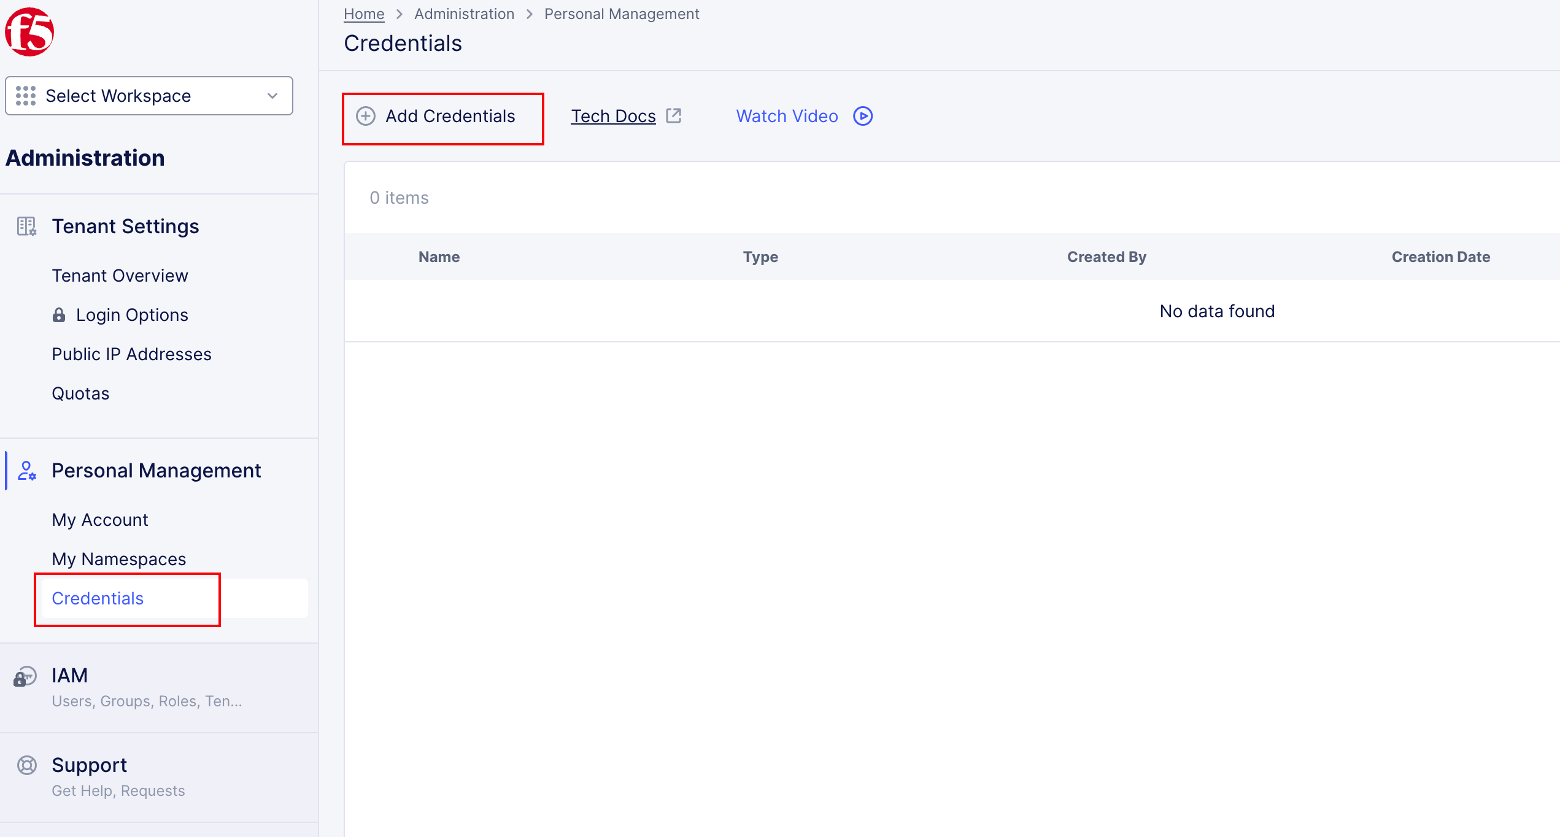Click the '0 items' count text
This screenshot has height=837, width=1560.
point(399,198)
